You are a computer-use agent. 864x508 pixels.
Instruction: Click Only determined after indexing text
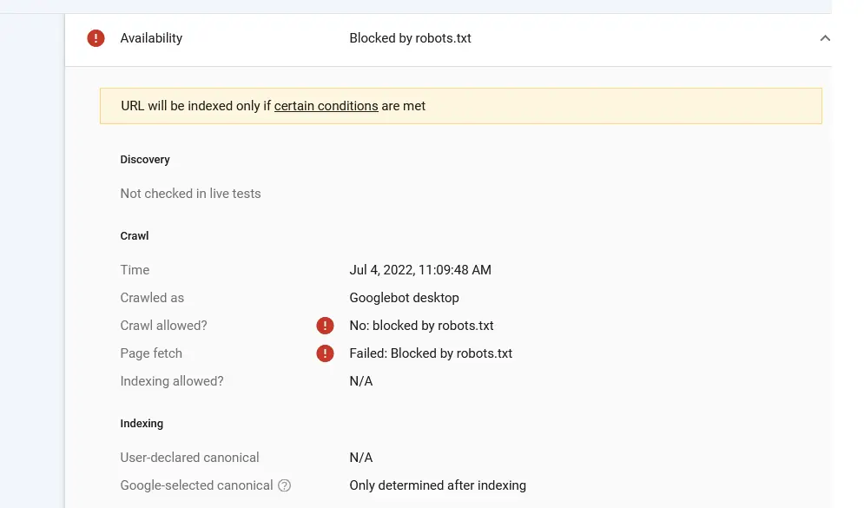coord(438,485)
